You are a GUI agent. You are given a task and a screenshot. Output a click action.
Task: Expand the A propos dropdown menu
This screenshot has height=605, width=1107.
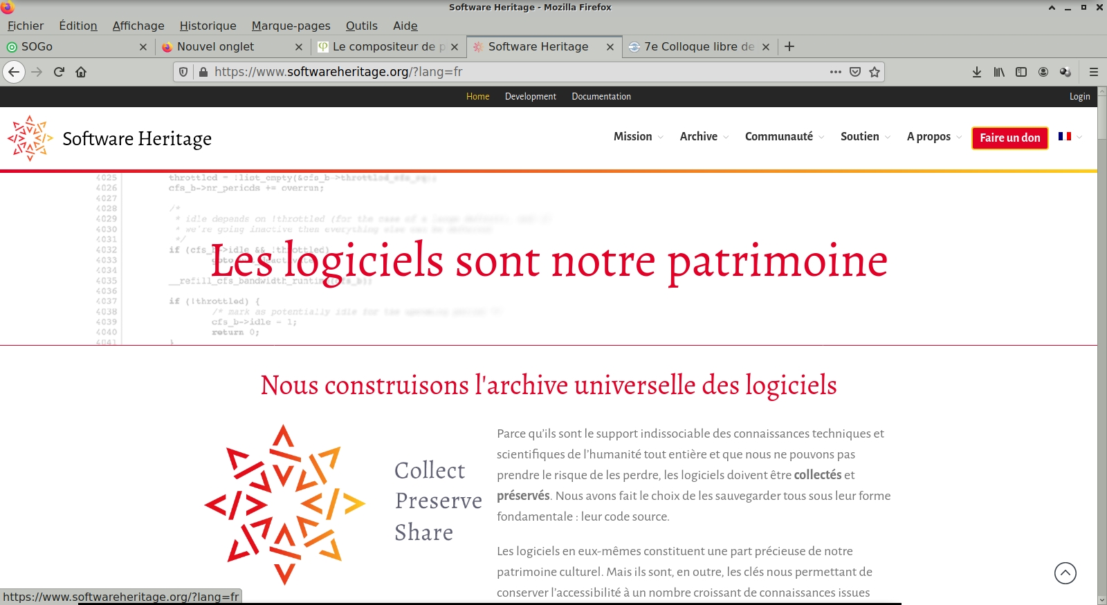934,137
